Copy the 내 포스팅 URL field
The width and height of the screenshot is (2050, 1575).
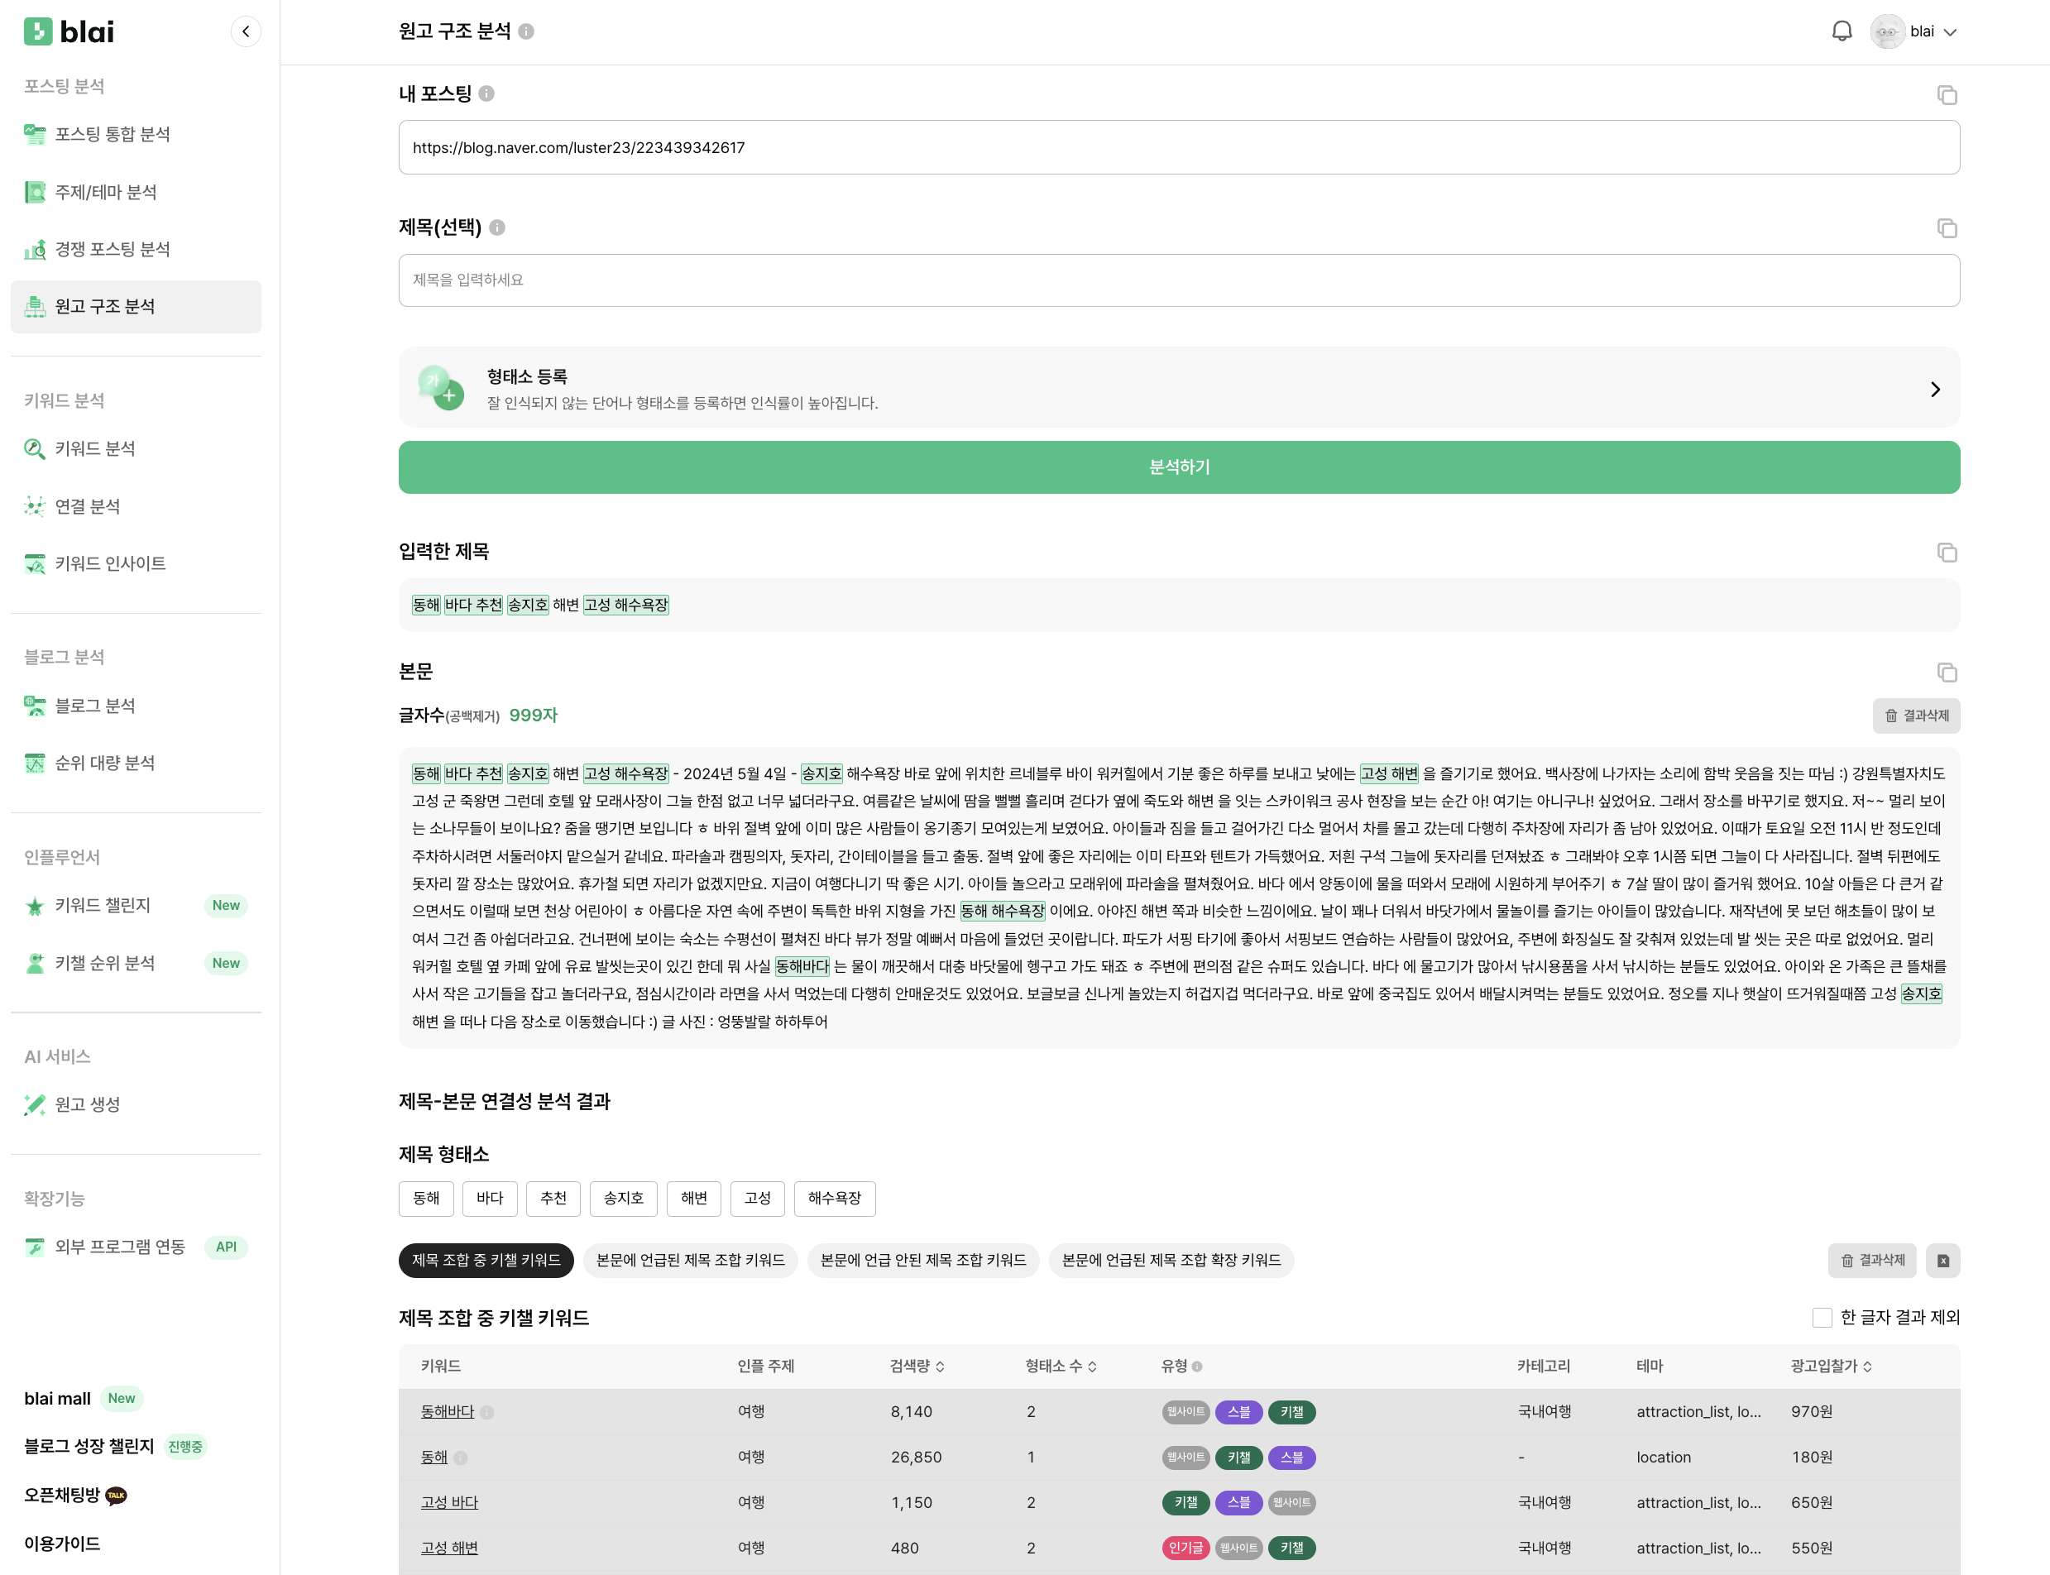[1946, 94]
